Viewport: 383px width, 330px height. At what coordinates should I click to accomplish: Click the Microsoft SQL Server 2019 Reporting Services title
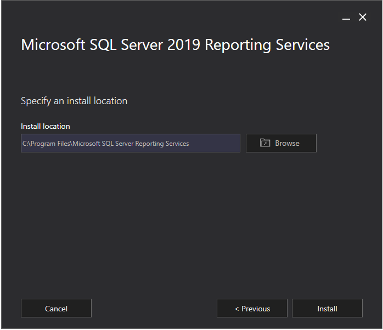[175, 45]
